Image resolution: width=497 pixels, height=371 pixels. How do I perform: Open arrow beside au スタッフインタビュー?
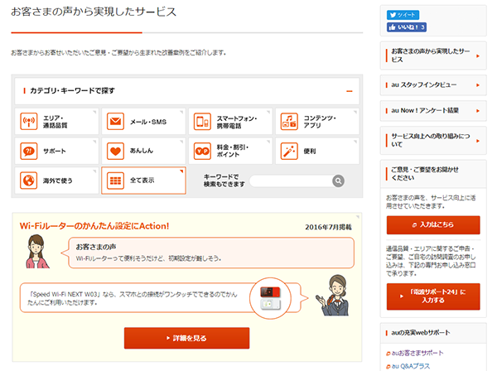point(478,85)
